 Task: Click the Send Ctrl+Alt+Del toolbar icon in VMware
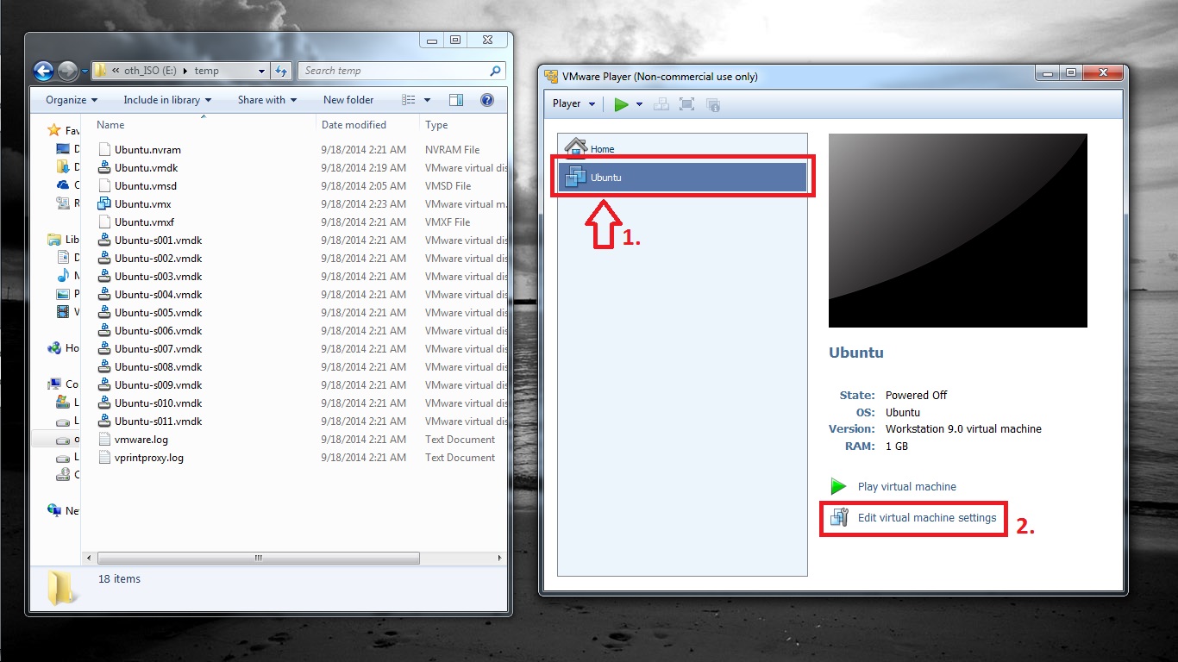coord(661,104)
